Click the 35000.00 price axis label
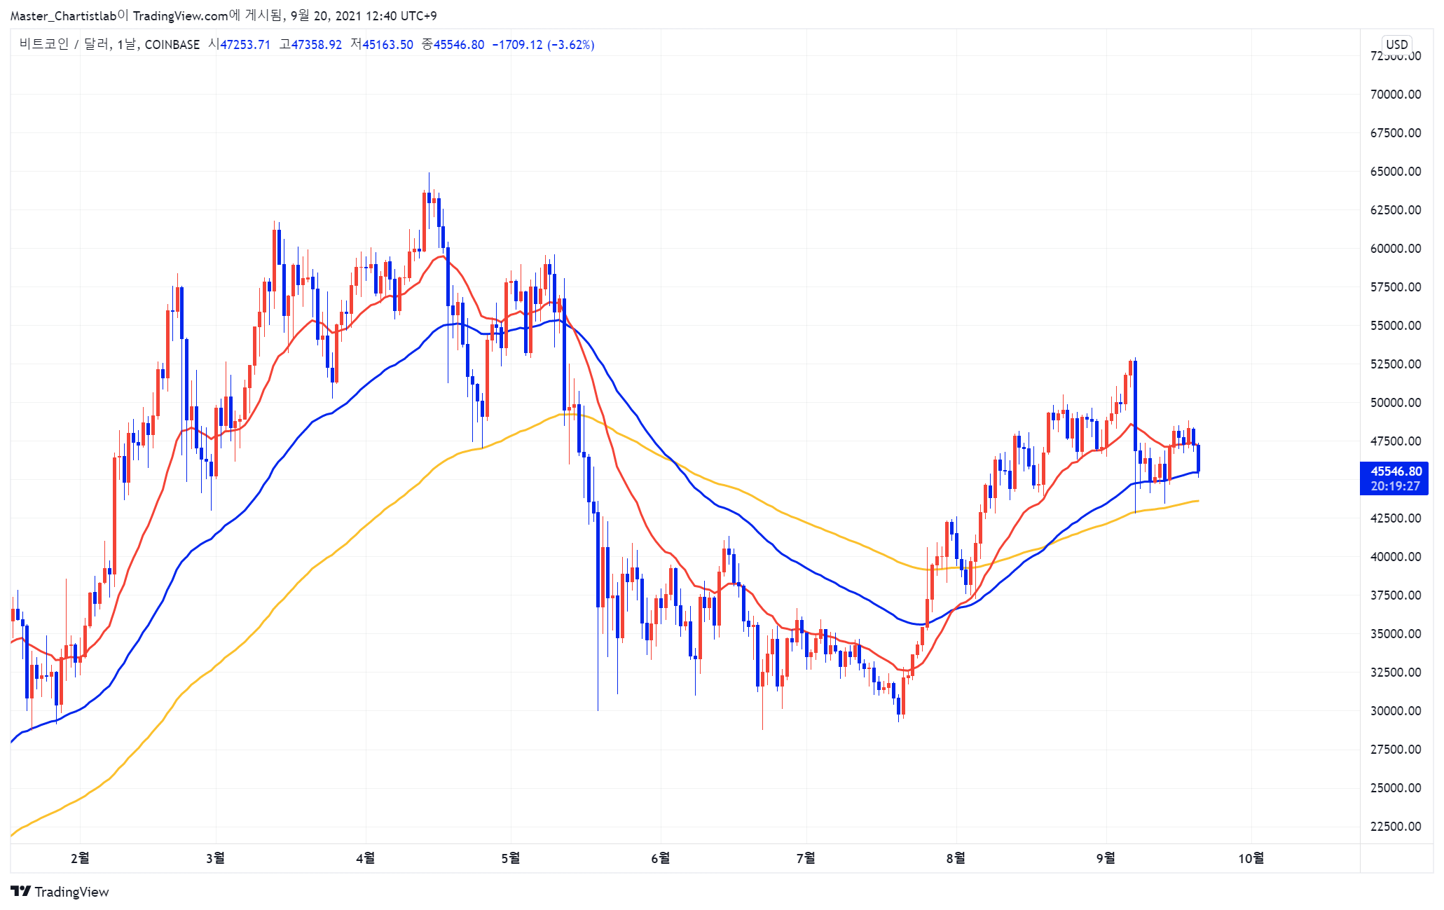Viewport: 1444px width, 910px height. click(x=1396, y=634)
